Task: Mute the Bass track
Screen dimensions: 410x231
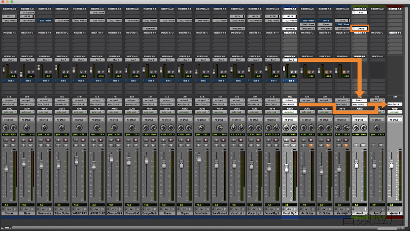Action: click(x=30, y=145)
